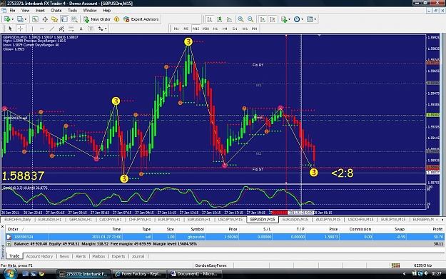
Task: Select the arrow cursor tool
Action: coord(10,29)
